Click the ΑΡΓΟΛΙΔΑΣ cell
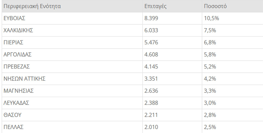This screenshot has width=263, height=133. tap(18, 55)
